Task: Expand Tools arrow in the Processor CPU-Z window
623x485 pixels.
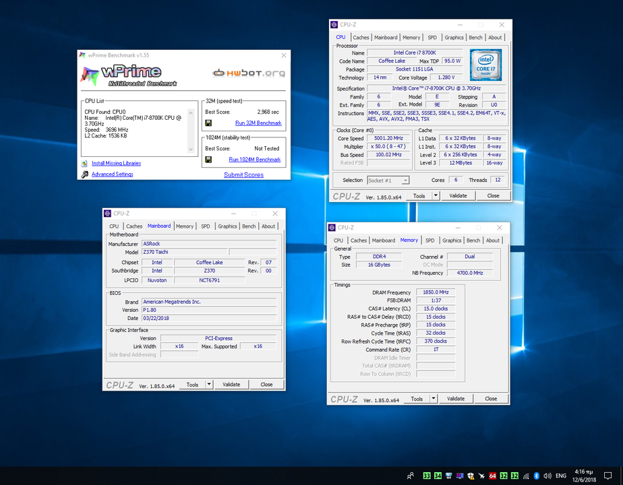Action: coord(436,195)
